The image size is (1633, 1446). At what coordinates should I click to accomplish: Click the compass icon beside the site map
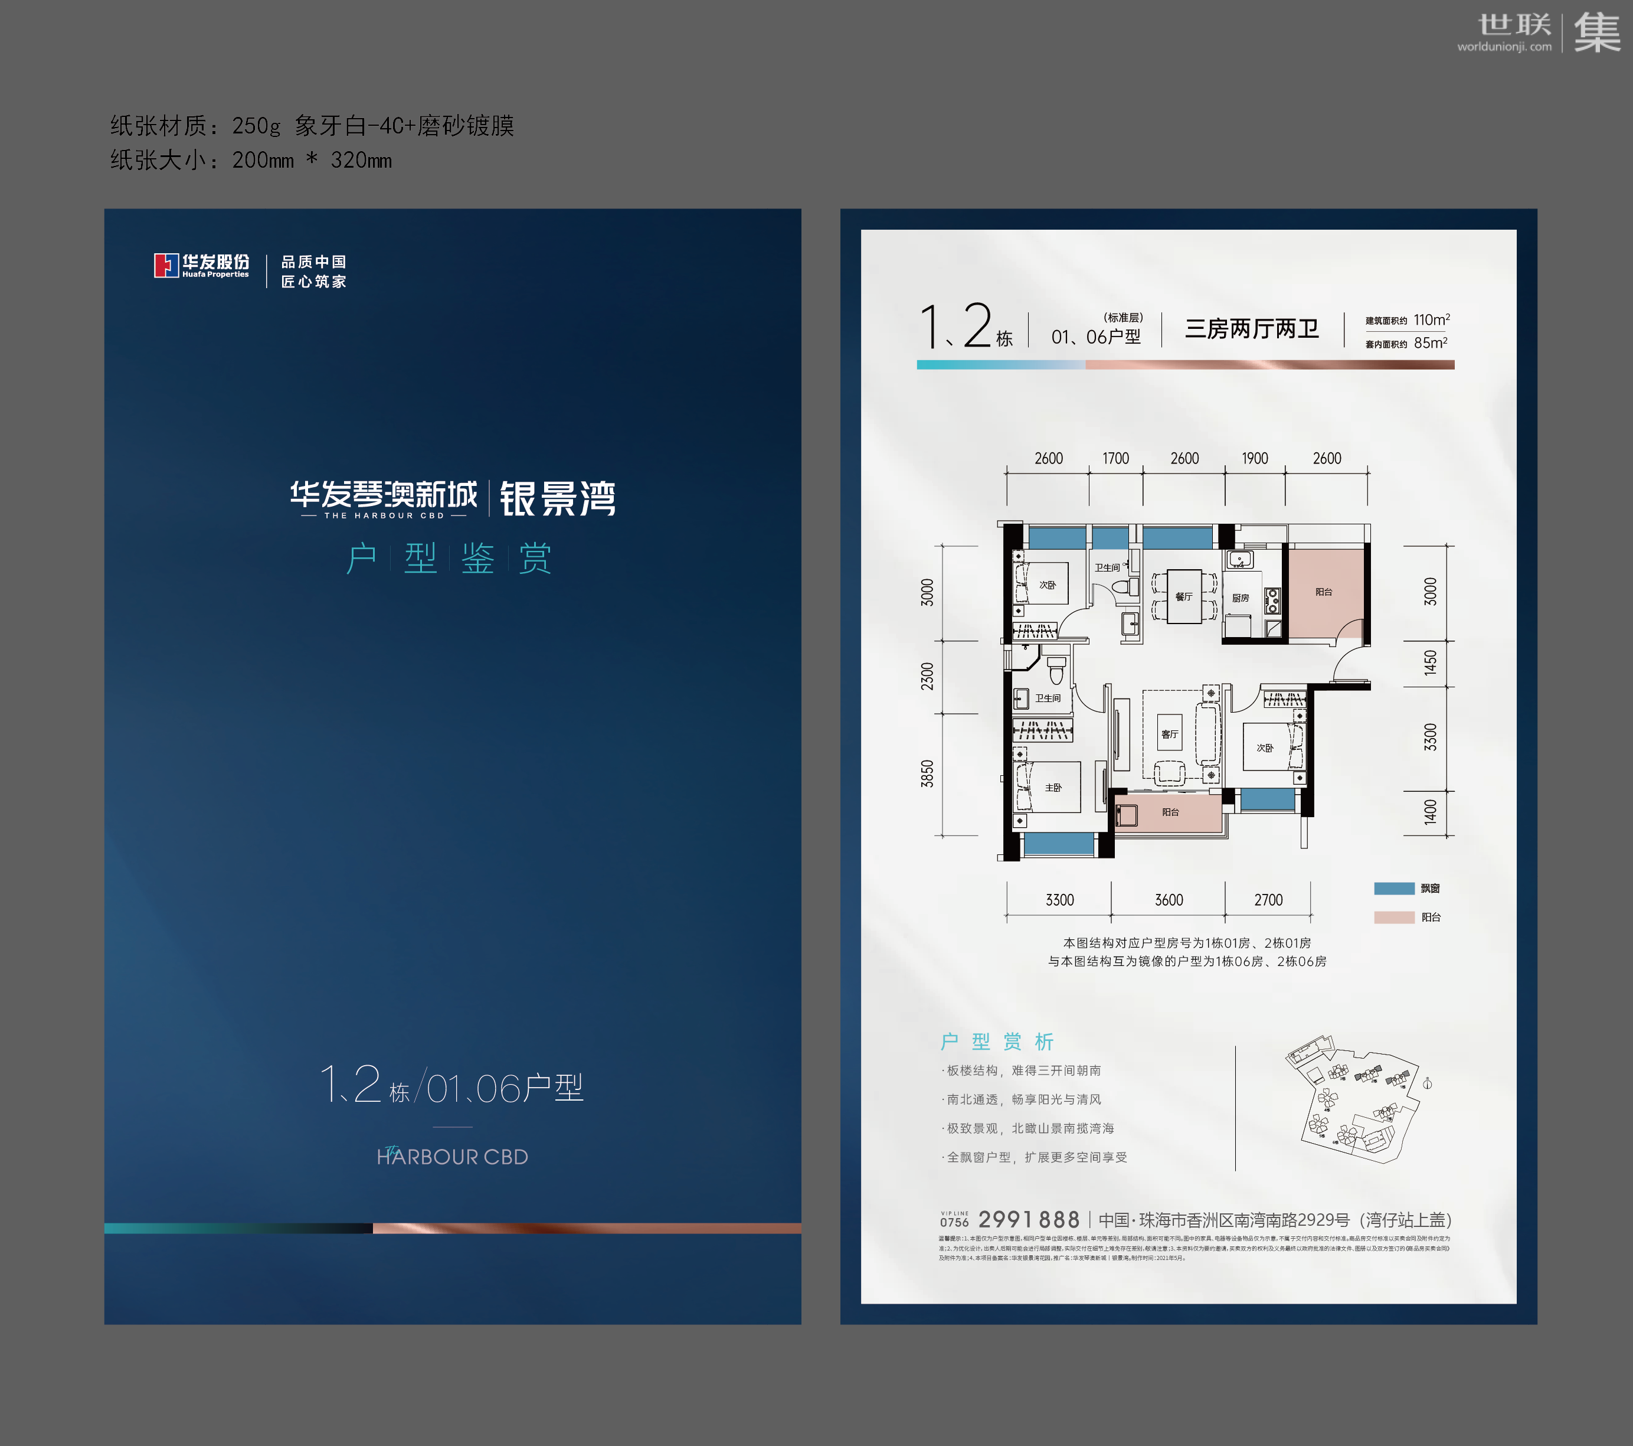pos(1427,1084)
